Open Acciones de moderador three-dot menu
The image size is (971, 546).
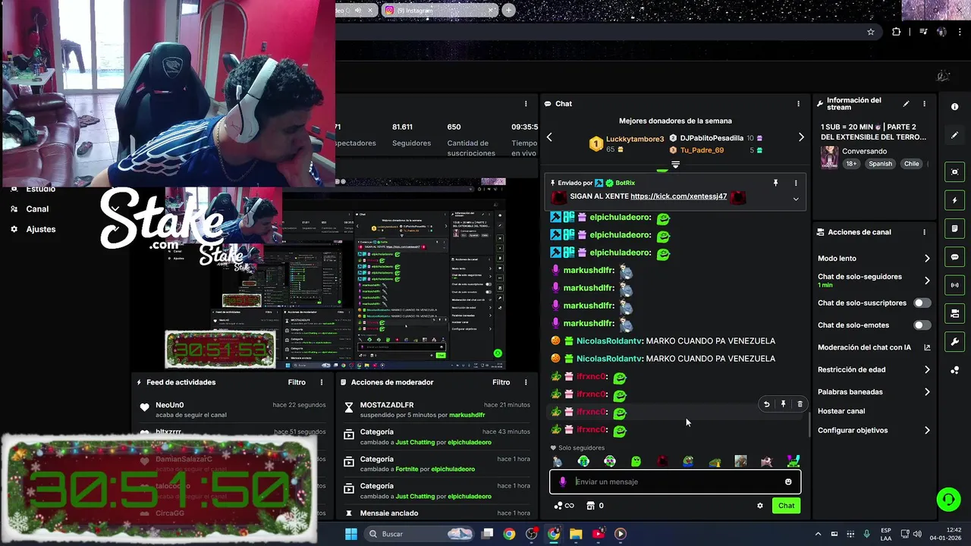click(x=526, y=382)
